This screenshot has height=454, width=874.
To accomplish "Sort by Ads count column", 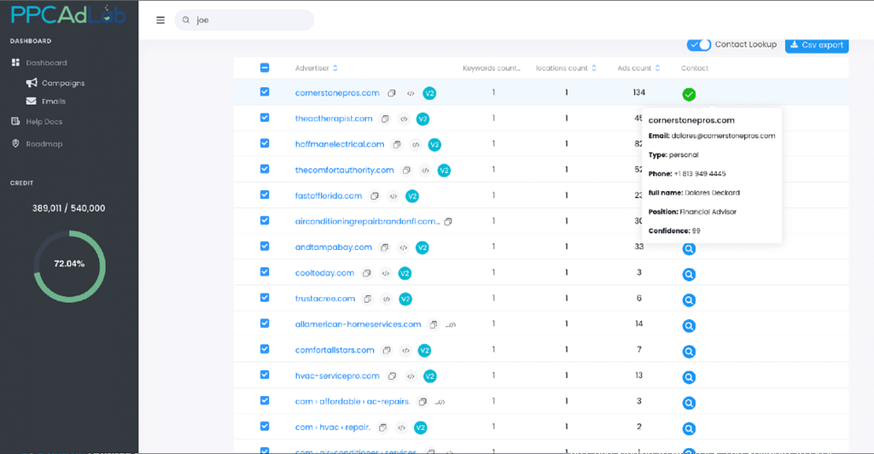I will [656, 68].
